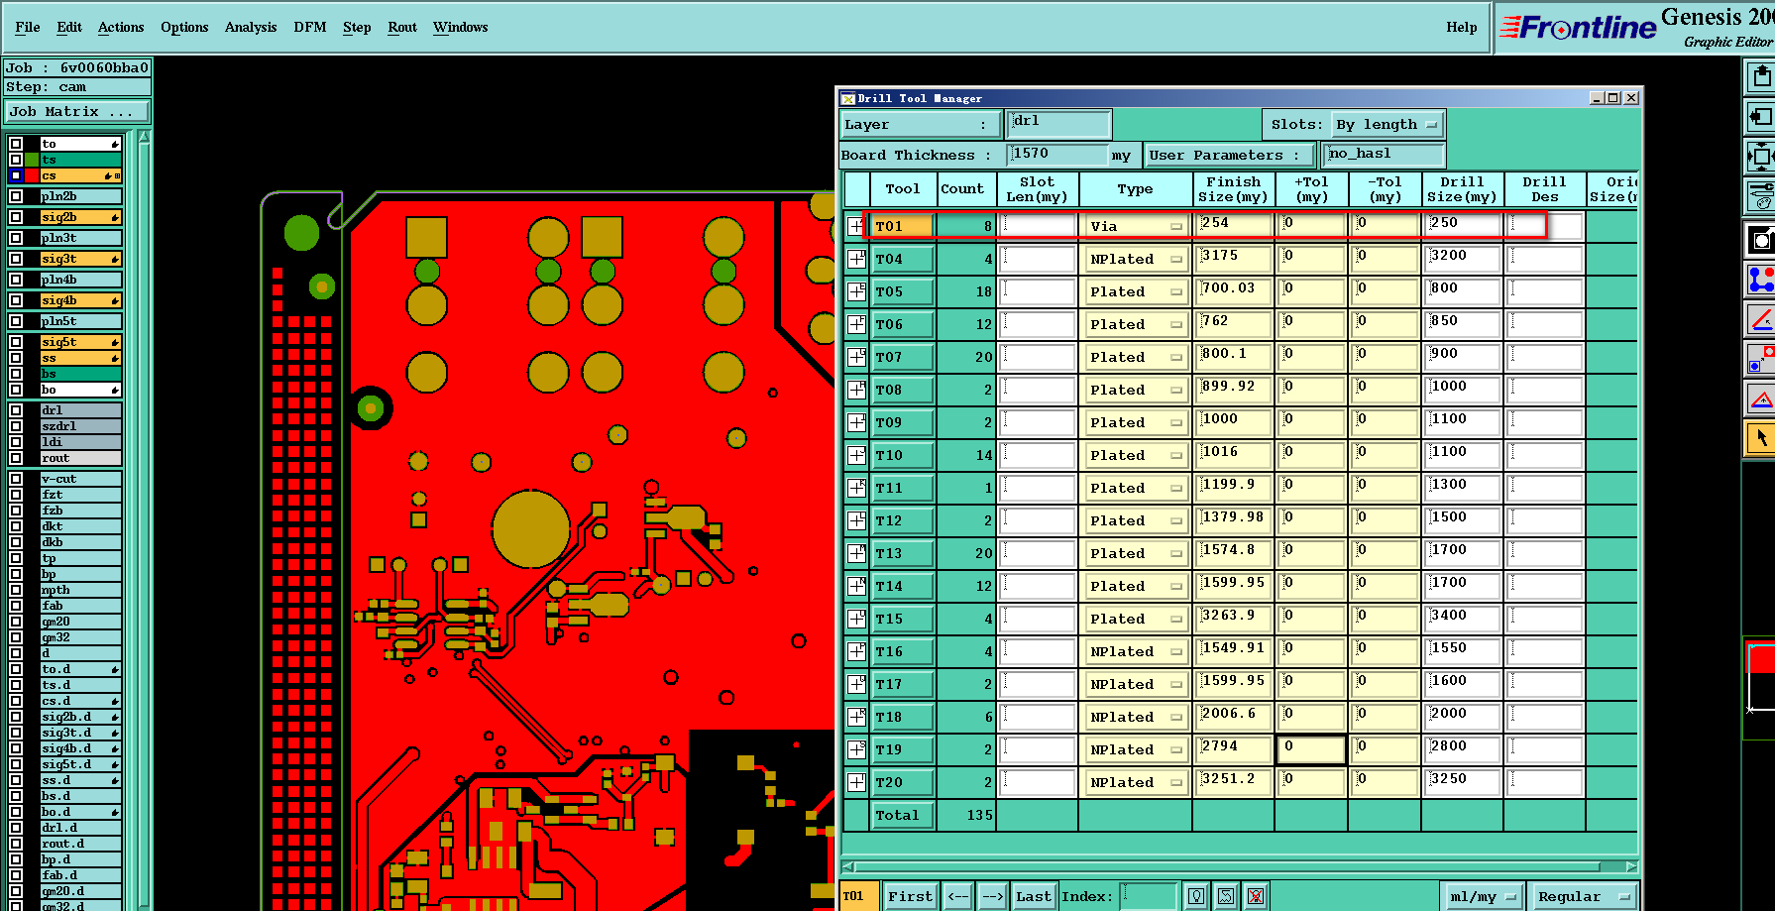1775x911 pixels.
Task: Click the plus icon for tool T04
Action: pos(856,259)
